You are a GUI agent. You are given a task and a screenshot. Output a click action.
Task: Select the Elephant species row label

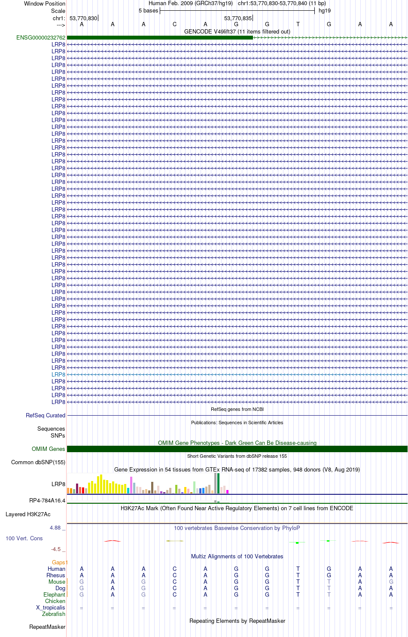click(x=55, y=595)
